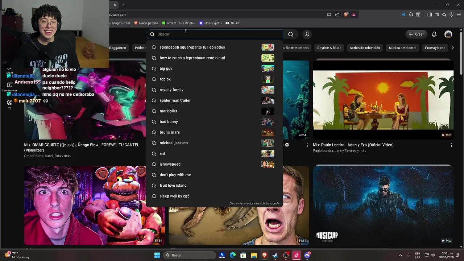464x261 pixels.
Task: Show hidden system tray icons
Action: [x=401, y=255]
